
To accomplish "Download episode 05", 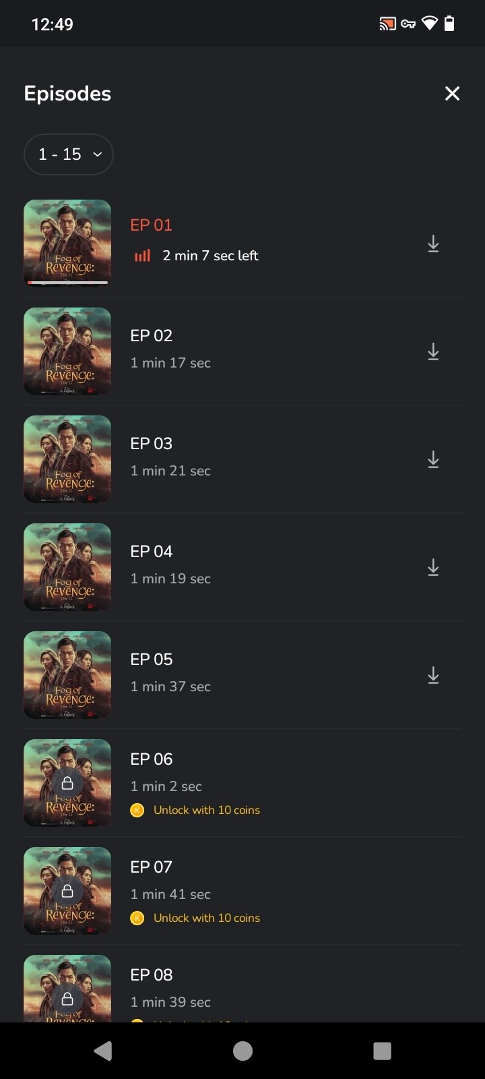I will 433,675.
